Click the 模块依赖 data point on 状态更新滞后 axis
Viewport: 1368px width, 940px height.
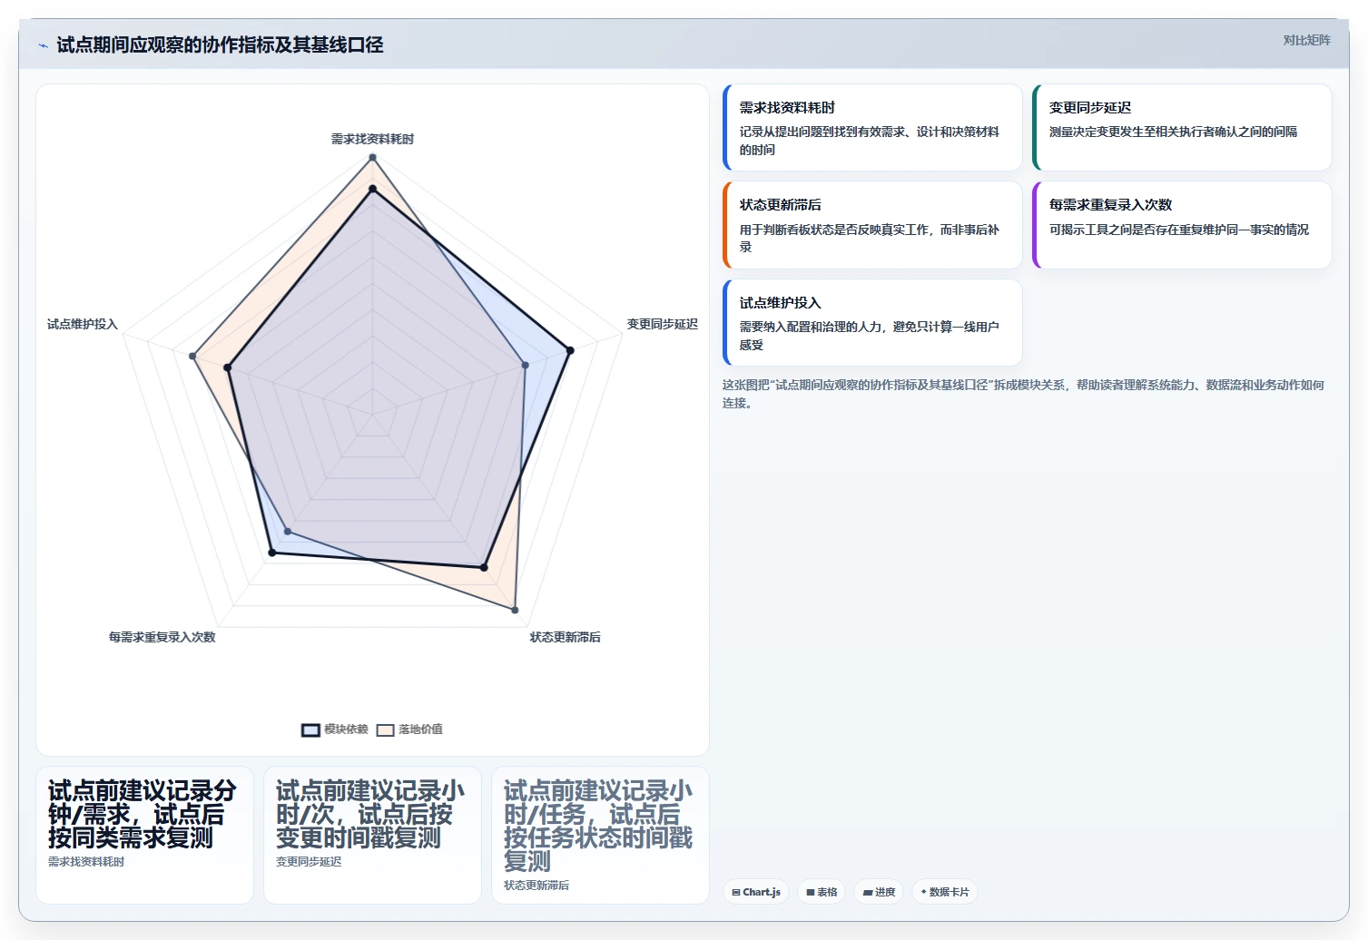(x=484, y=568)
